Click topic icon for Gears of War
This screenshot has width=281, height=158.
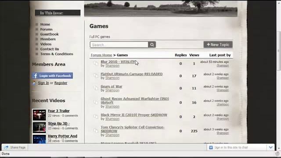click(x=96, y=88)
